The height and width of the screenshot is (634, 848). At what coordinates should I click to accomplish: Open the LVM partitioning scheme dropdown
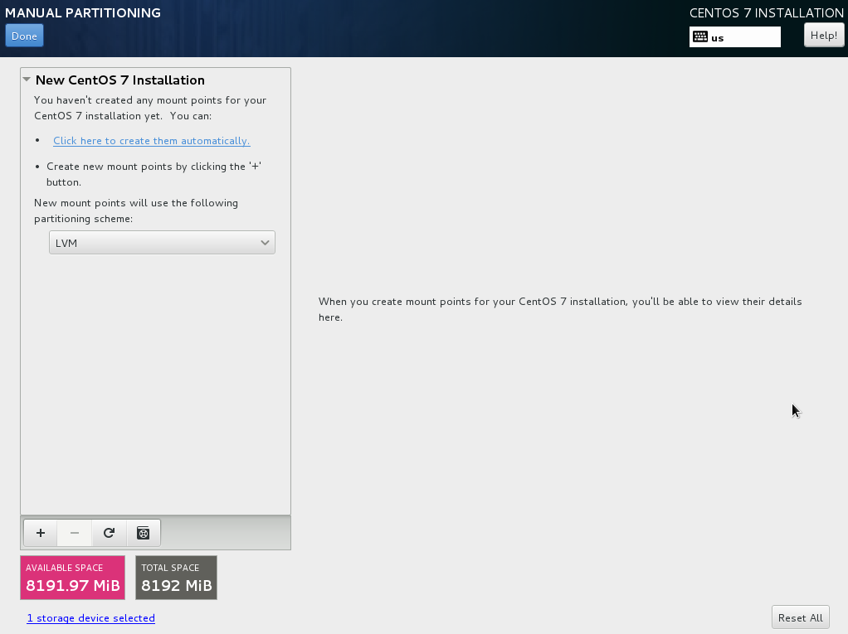pos(162,243)
